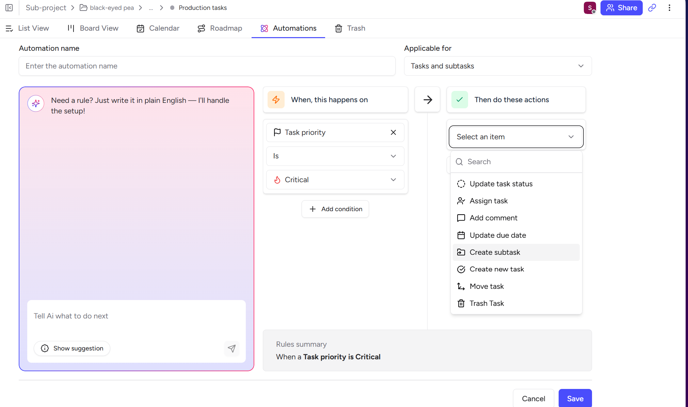The width and height of the screenshot is (688, 407).
Task: Click the copy link icon
Action: (x=652, y=8)
